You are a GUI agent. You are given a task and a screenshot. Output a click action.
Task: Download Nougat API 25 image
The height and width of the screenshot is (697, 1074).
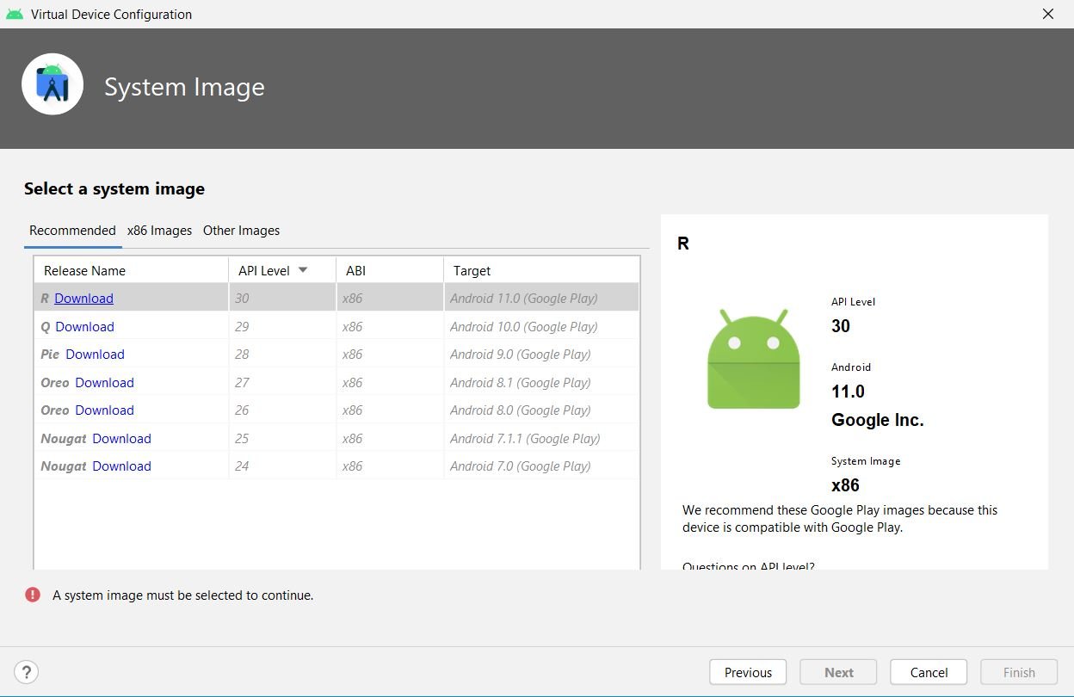(121, 439)
